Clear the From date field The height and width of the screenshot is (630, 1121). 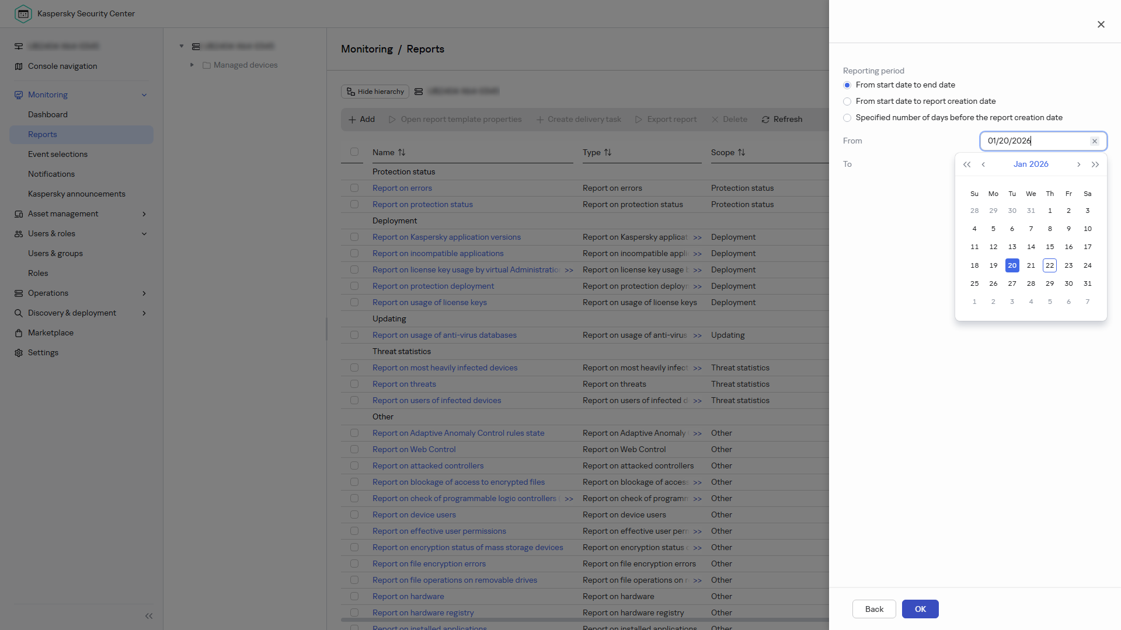[1095, 141]
